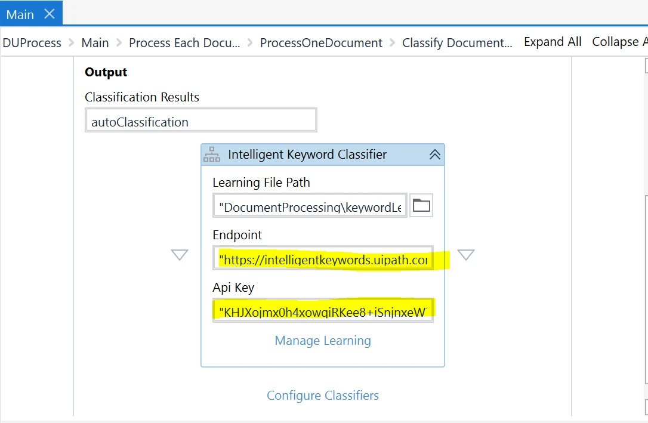This screenshot has width=648, height=423.
Task: Navigate to Main in breadcrumb trail
Action: point(95,42)
